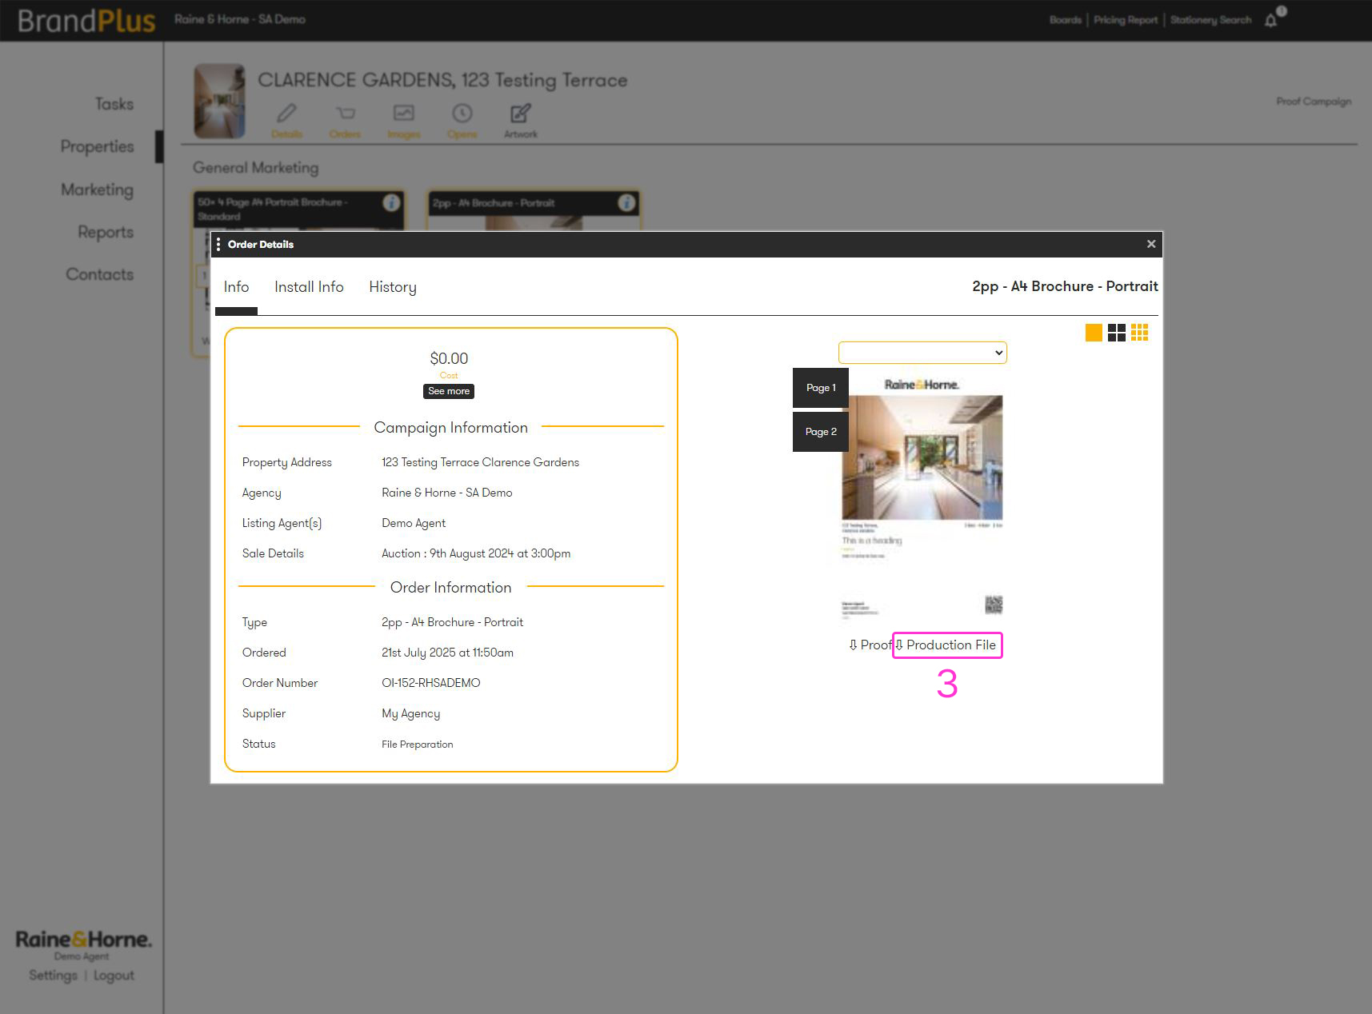Click the BrandPlus logo
Image resolution: width=1372 pixels, height=1014 pixels.
click(86, 20)
